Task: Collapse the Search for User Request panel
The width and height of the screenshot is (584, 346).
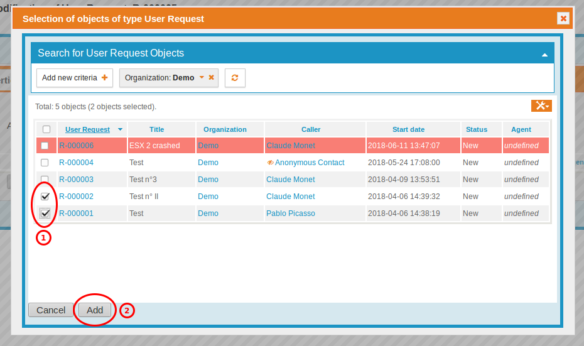Action: (x=545, y=55)
